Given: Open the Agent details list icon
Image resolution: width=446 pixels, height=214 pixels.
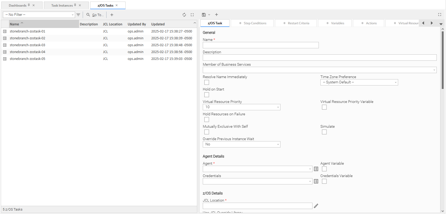Looking at the screenshot, I should [316, 169].
